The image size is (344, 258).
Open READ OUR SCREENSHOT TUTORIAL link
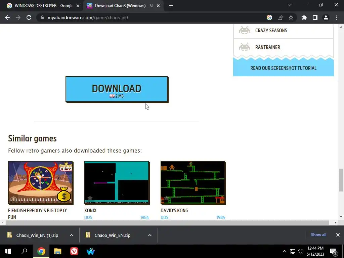[284, 68]
